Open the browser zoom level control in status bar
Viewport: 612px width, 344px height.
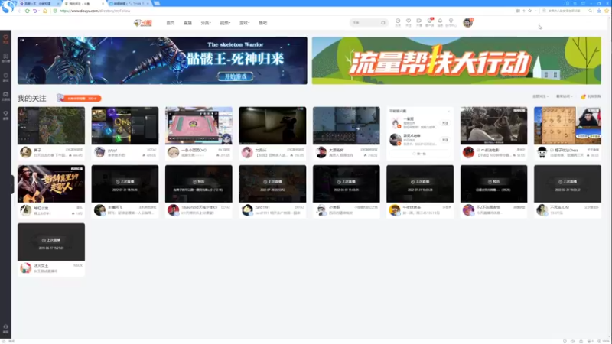pos(604,341)
